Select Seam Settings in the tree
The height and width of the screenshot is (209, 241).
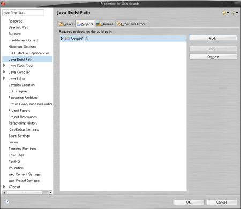(19, 136)
